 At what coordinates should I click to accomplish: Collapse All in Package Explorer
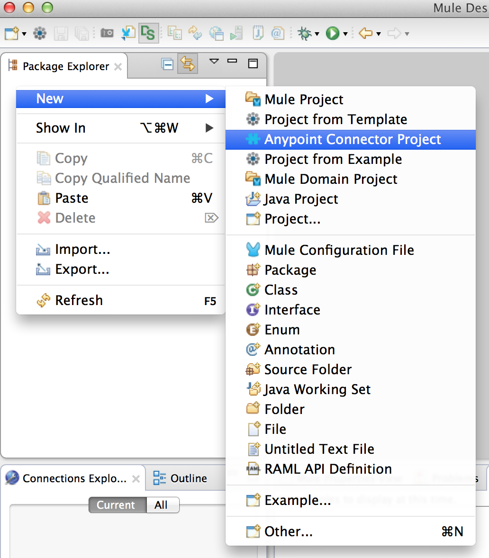(x=167, y=63)
